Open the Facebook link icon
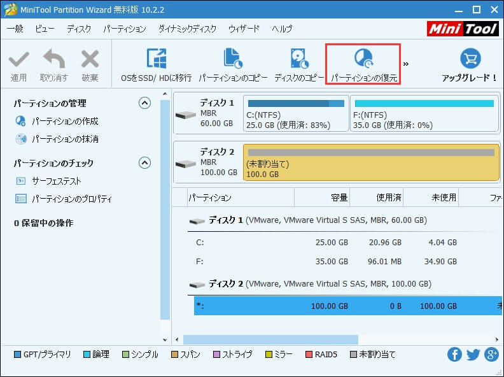504x377 pixels. pyautogui.click(x=454, y=355)
